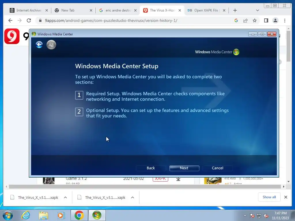Open Windows Explorer folder from taskbar

click(x=44, y=215)
